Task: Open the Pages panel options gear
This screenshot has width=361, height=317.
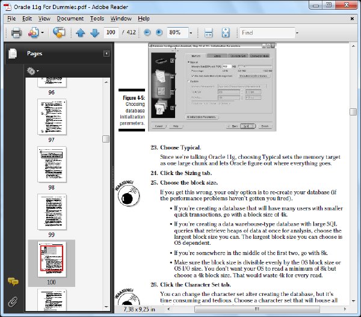Action: (32, 71)
